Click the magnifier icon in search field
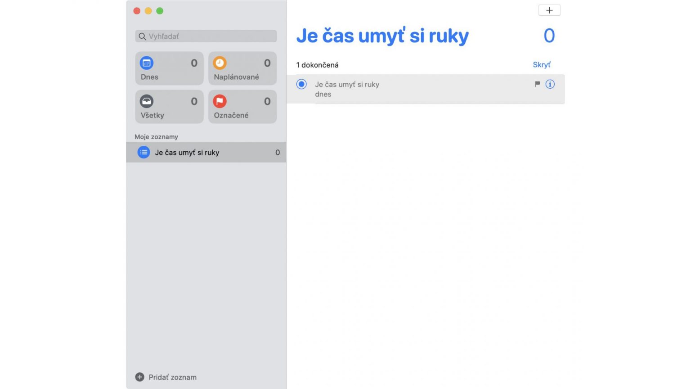 pyautogui.click(x=142, y=36)
